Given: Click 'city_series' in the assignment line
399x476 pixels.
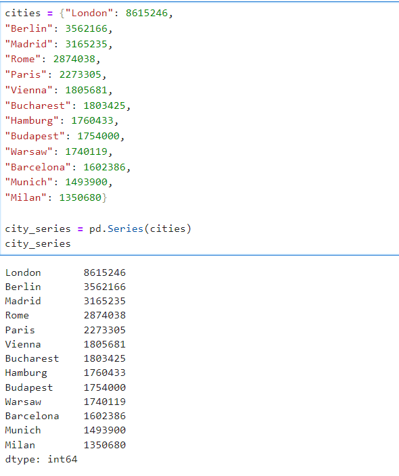Looking at the screenshot, I should point(38,229).
